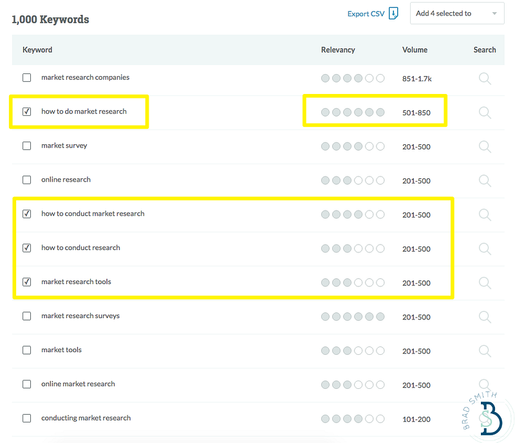
Task: Sort by the Volume column header
Action: [x=415, y=50]
